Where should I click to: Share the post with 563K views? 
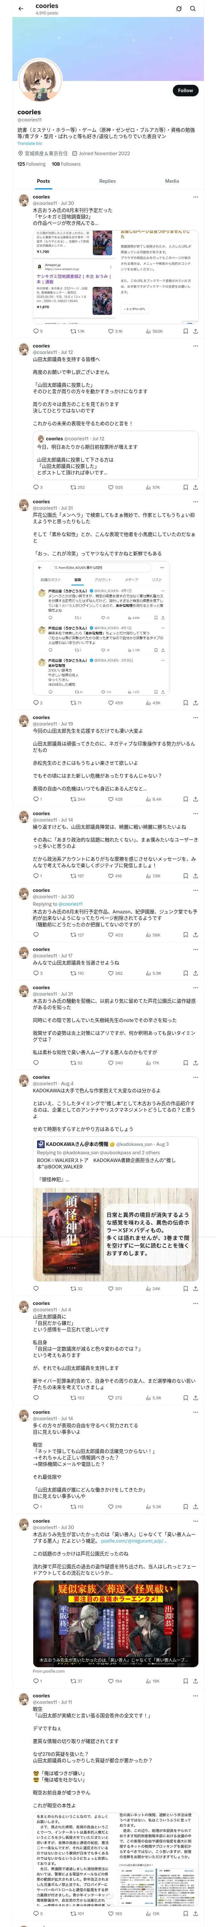coord(195,331)
